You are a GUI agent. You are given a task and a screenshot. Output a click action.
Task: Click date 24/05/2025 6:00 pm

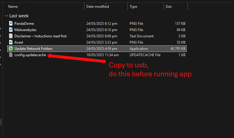[102, 36]
